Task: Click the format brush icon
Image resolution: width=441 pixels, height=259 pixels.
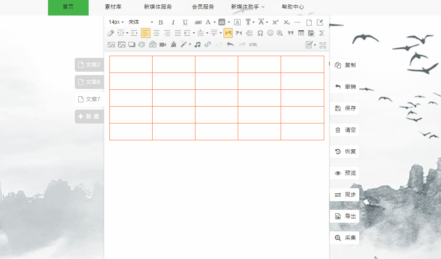Action: tap(173, 44)
